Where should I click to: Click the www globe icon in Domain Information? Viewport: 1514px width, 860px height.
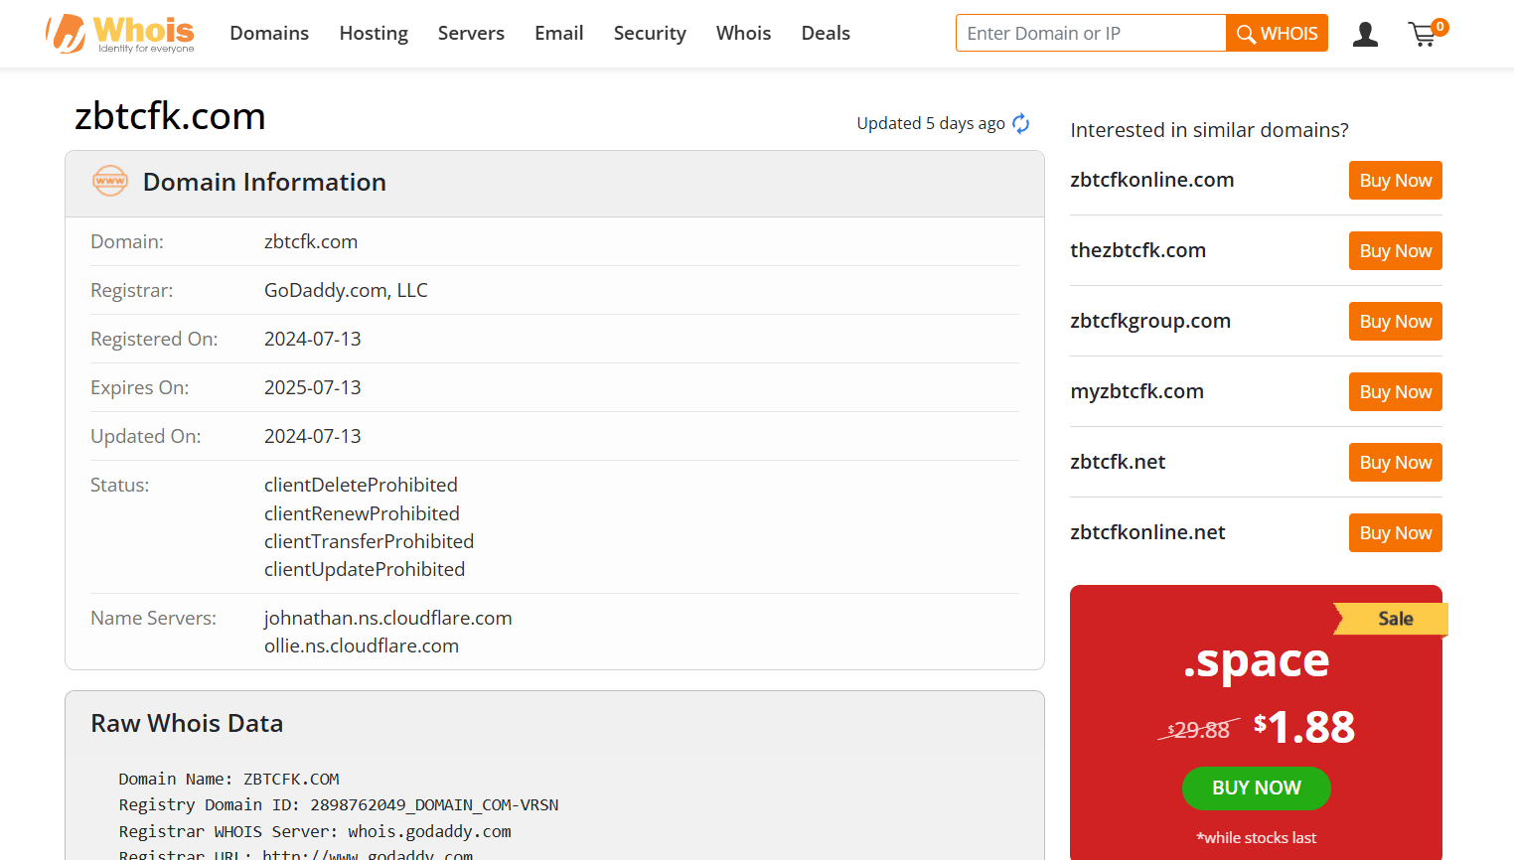[110, 181]
